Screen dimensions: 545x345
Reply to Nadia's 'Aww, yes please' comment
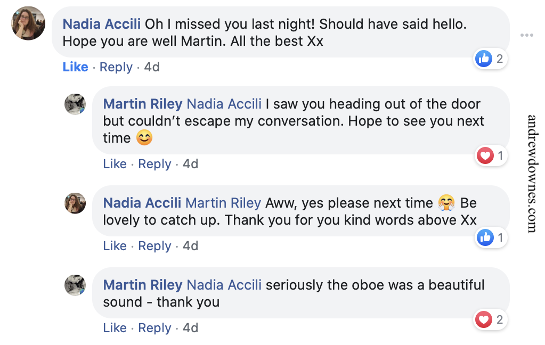point(154,246)
